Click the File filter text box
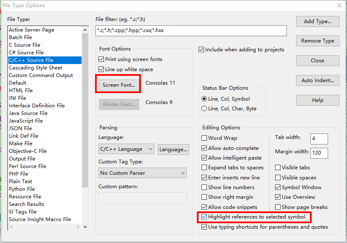Viewport: 347px width, 243px height. (x=191, y=31)
